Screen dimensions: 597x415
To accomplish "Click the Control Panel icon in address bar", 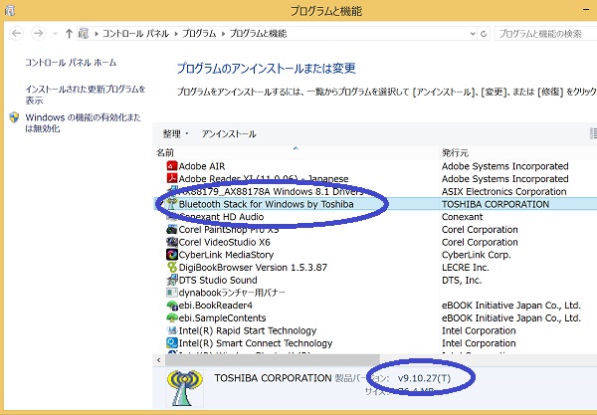I will pos(84,34).
